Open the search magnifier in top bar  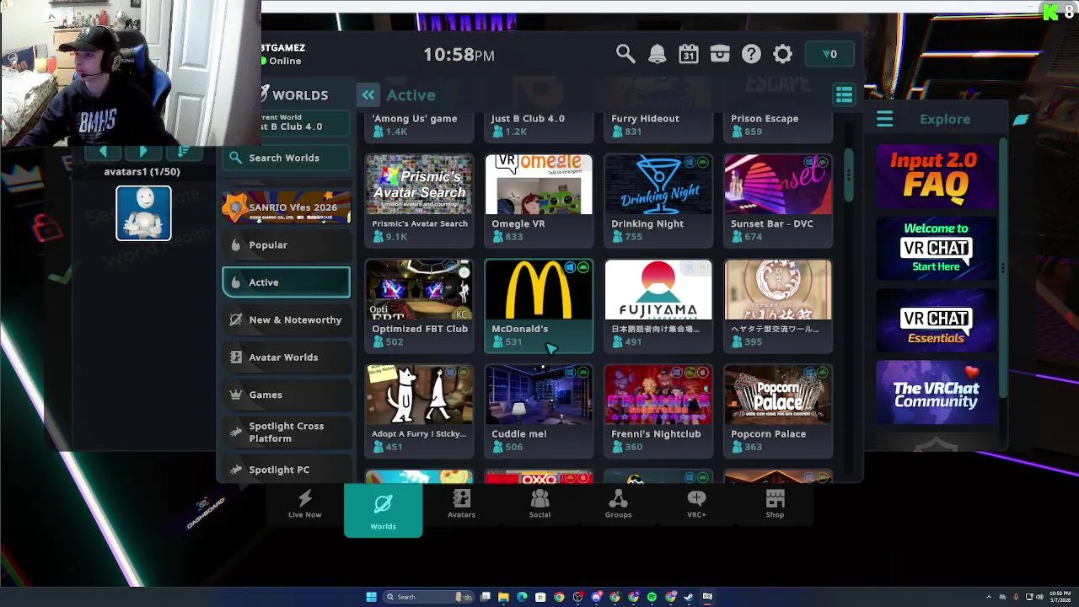pos(625,55)
